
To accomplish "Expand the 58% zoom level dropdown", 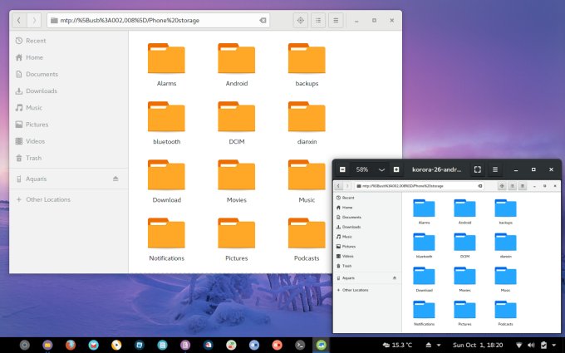I will (381, 169).
